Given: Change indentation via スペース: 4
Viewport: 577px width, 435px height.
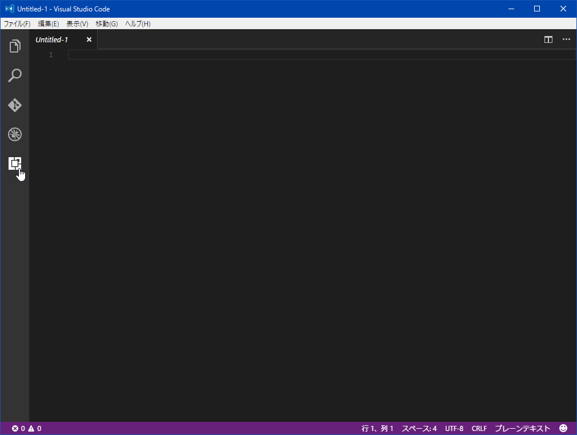Looking at the screenshot, I should 419,428.
